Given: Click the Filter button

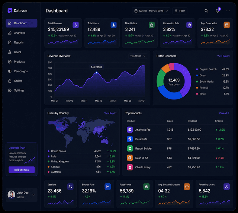Looking at the screenshot, I should pos(180,11).
